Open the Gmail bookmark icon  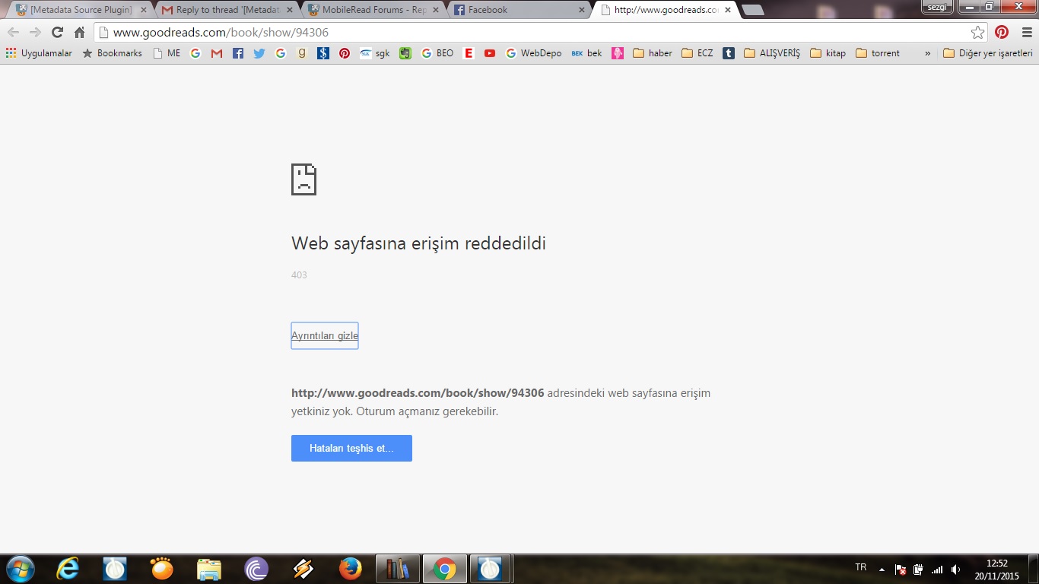click(x=217, y=53)
